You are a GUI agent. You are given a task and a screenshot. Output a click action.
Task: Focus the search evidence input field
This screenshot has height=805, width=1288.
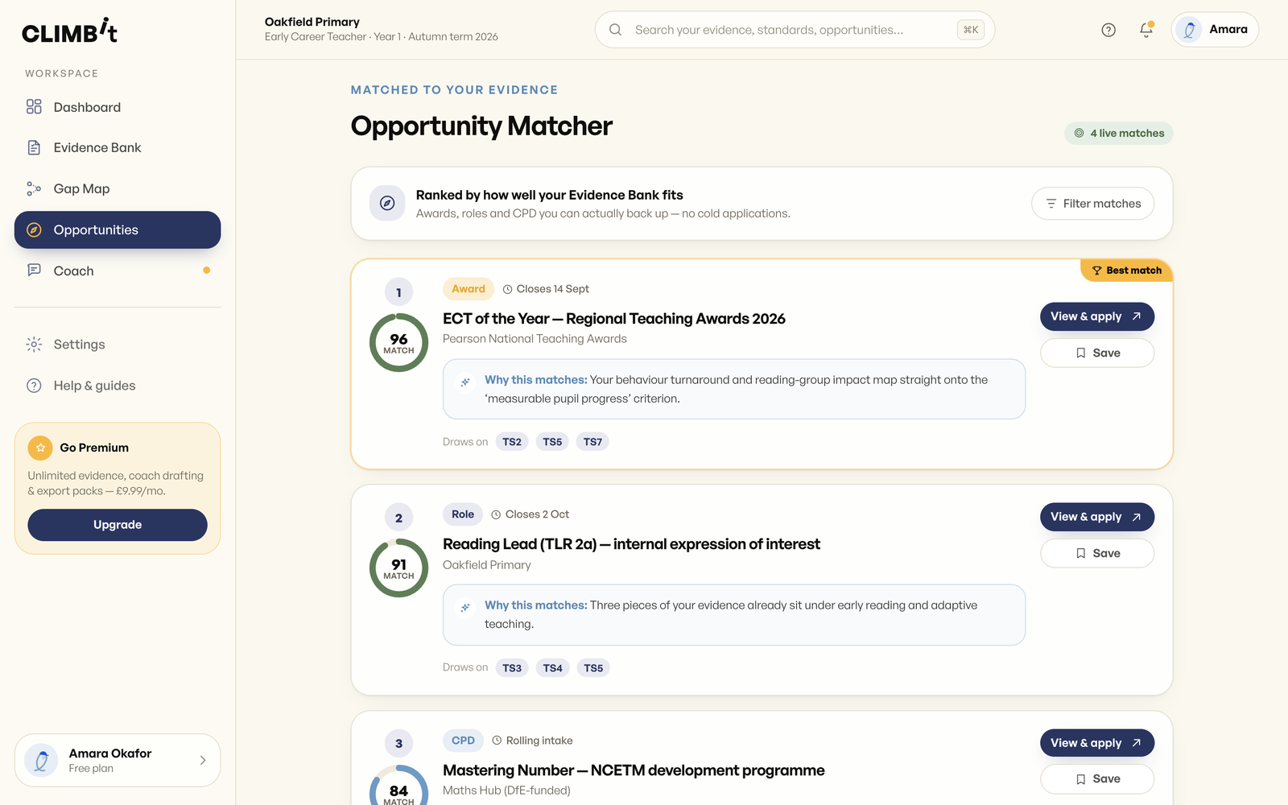(795, 30)
